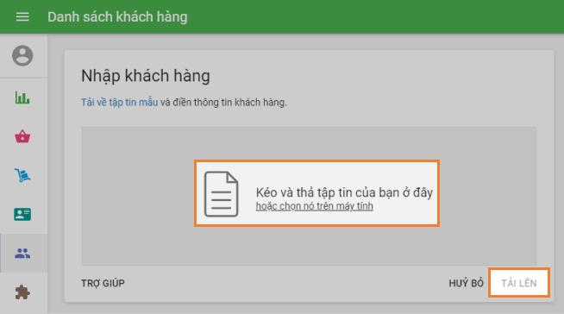Go to the bar chart reports section
The width and height of the screenshot is (564, 314).
[22, 97]
